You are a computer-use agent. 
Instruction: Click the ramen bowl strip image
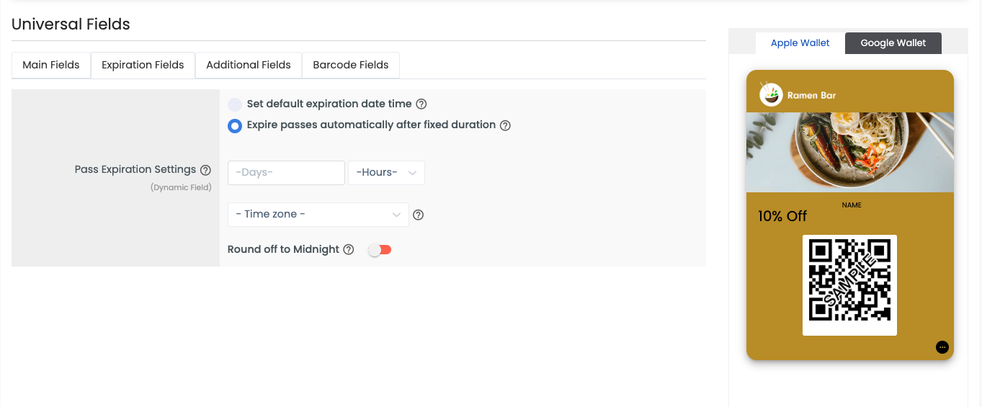[x=850, y=152]
